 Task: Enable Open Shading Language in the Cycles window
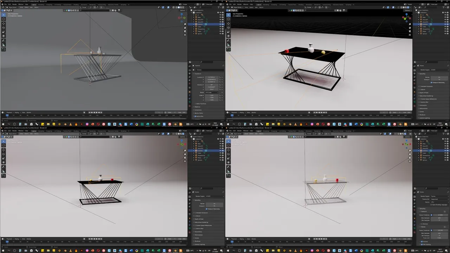pos(431,205)
